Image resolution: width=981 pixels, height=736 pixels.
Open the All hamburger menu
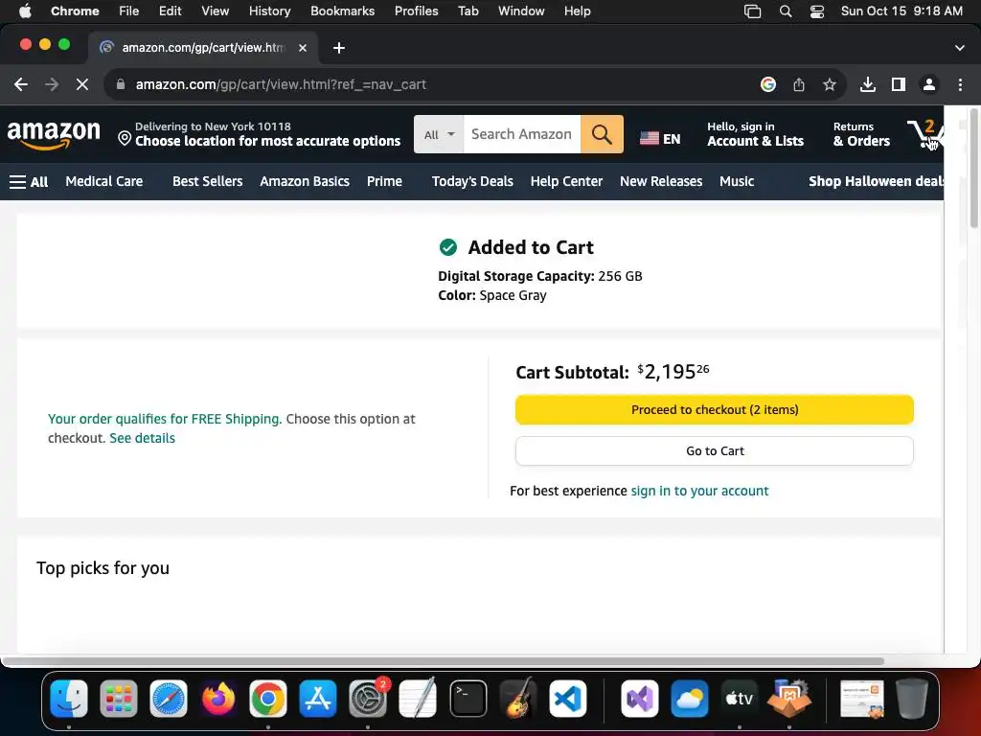[29, 181]
